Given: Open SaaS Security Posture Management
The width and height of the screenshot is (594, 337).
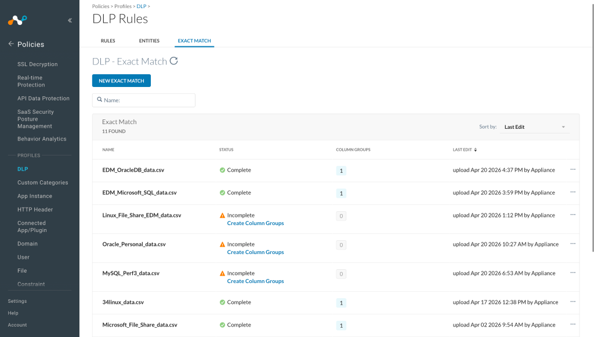Looking at the screenshot, I should (x=35, y=119).
